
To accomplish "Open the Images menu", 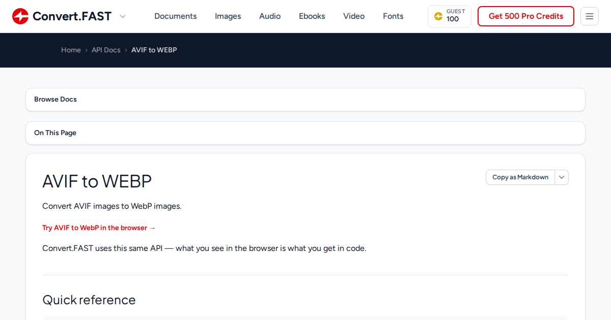I will (x=228, y=16).
